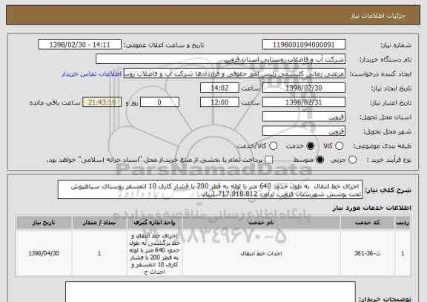Click the announcement date field 1398/02/30 - 14:11

point(80,45)
